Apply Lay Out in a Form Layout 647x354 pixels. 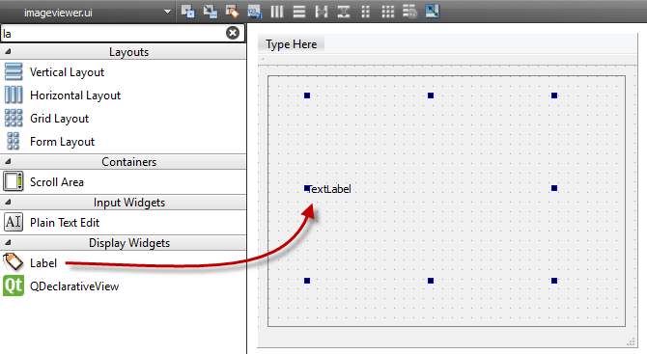coord(366,12)
